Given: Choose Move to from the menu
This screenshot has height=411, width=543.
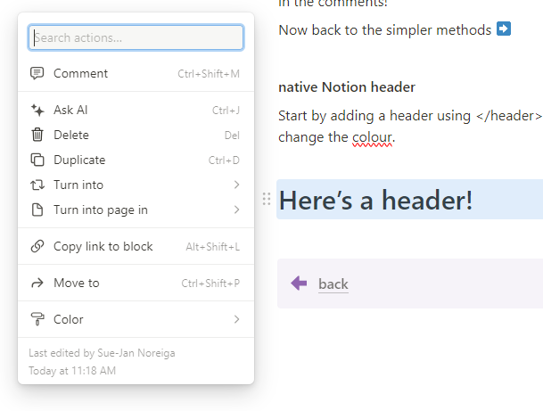Looking at the screenshot, I should (136, 283).
